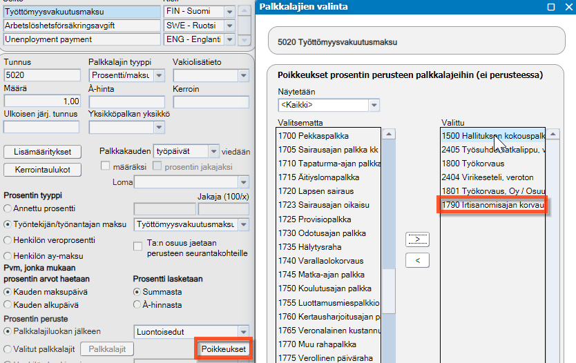
Task: Select 1740 Varallaolokorvaus row
Action: pos(329,261)
